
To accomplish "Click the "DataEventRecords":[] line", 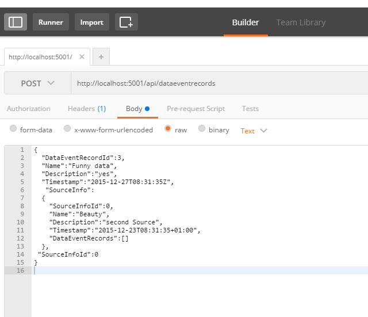I will tap(89, 238).
